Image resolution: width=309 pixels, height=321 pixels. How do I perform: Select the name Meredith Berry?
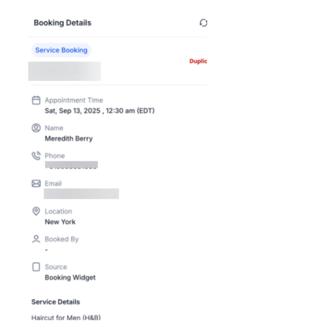pos(68,139)
